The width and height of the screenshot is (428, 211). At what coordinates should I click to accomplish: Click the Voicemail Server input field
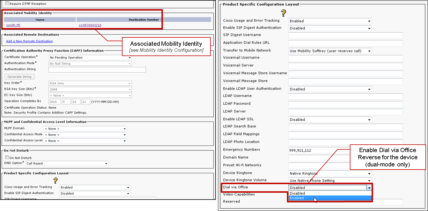coord(346,66)
